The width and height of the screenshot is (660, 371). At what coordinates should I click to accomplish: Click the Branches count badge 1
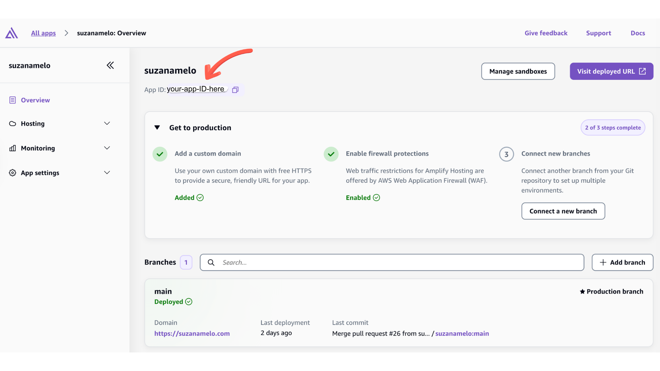(x=186, y=262)
